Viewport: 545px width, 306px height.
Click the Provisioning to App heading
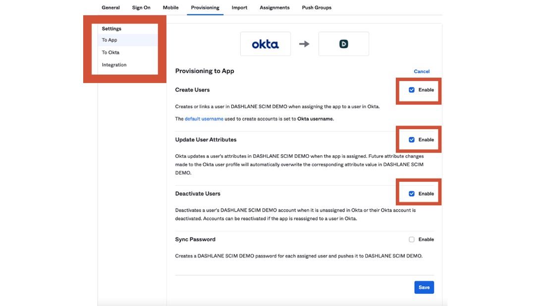205,71
